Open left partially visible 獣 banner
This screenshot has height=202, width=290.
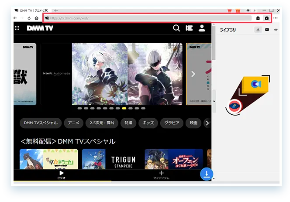point(25,74)
